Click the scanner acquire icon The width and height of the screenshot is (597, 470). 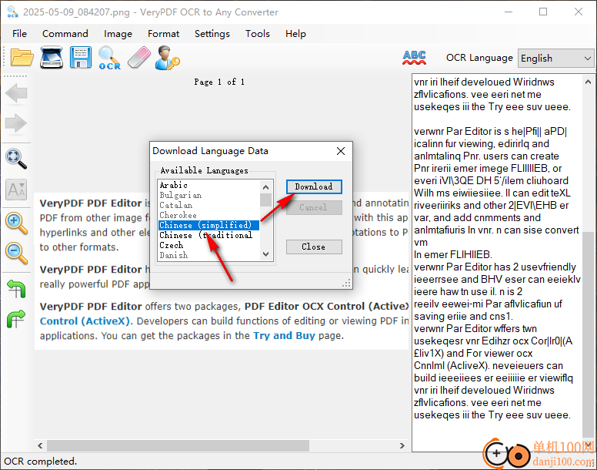[x=52, y=58]
